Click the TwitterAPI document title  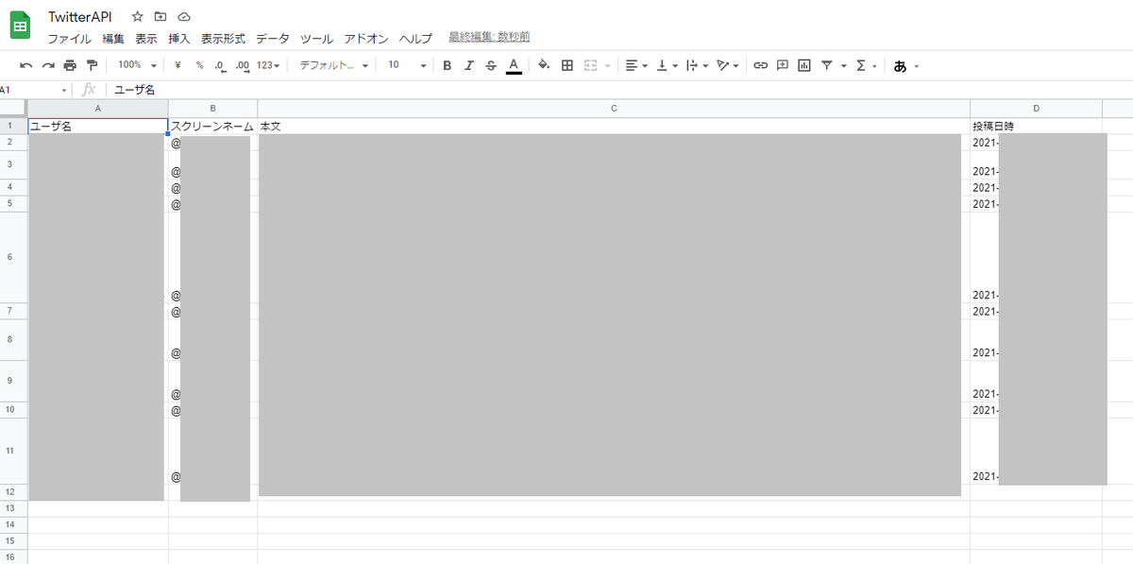(x=80, y=17)
